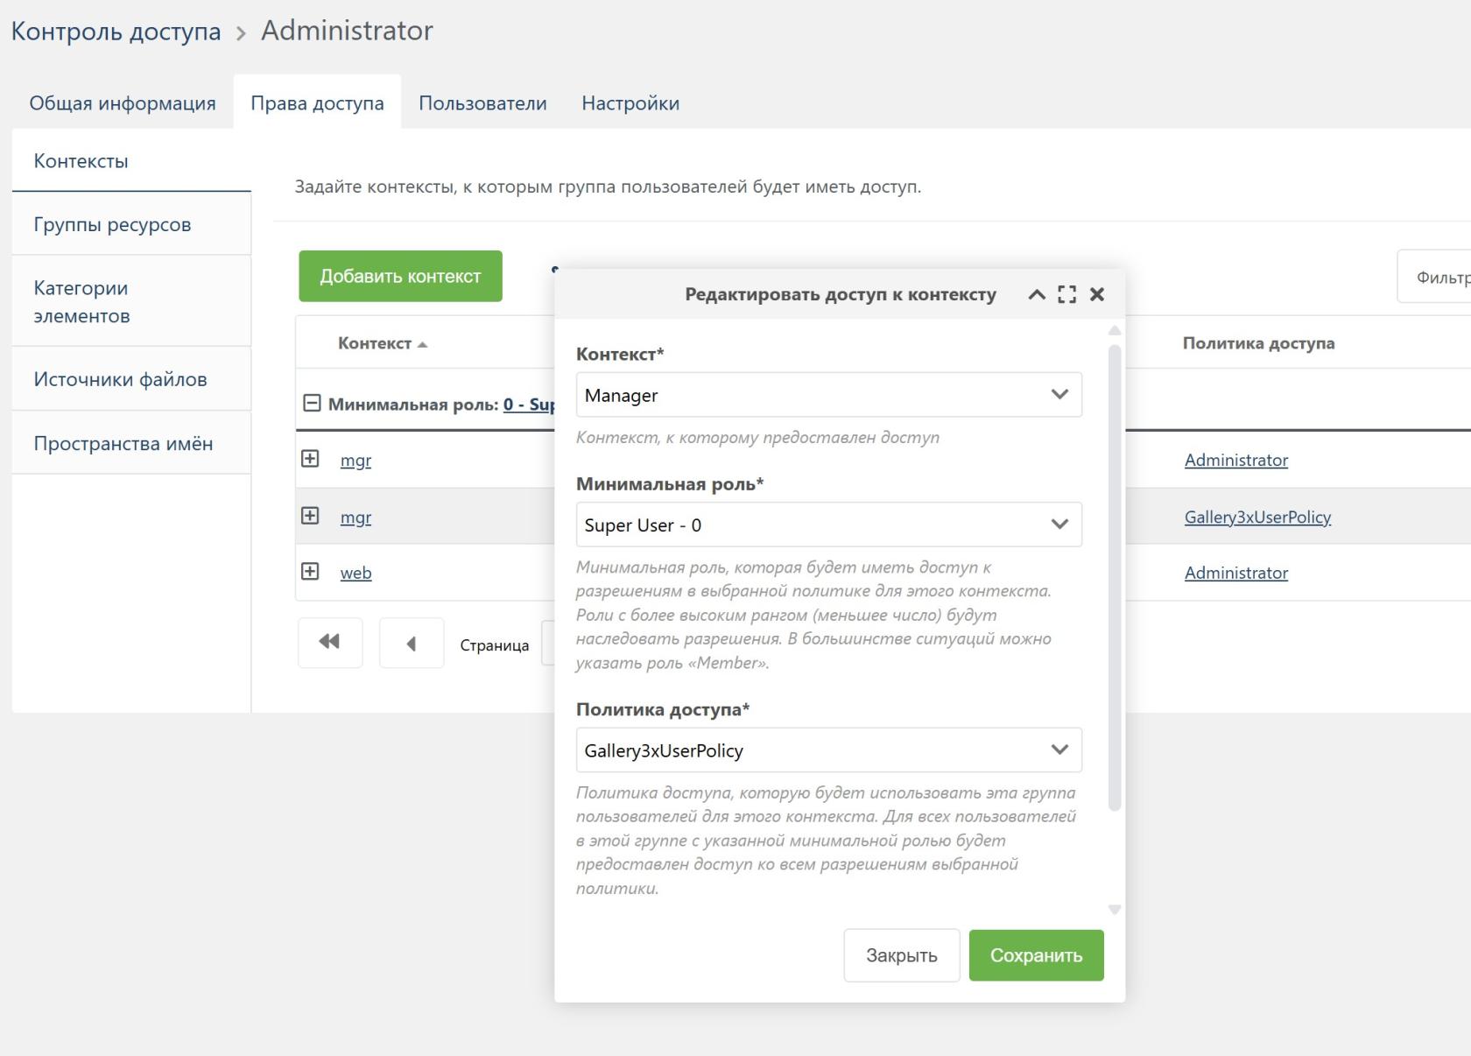Image resolution: width=1471 pixels, height=1056 pixels.
Task: Click the Добавить контекст button
Action: pyautogui.click(x=400, y=276)
